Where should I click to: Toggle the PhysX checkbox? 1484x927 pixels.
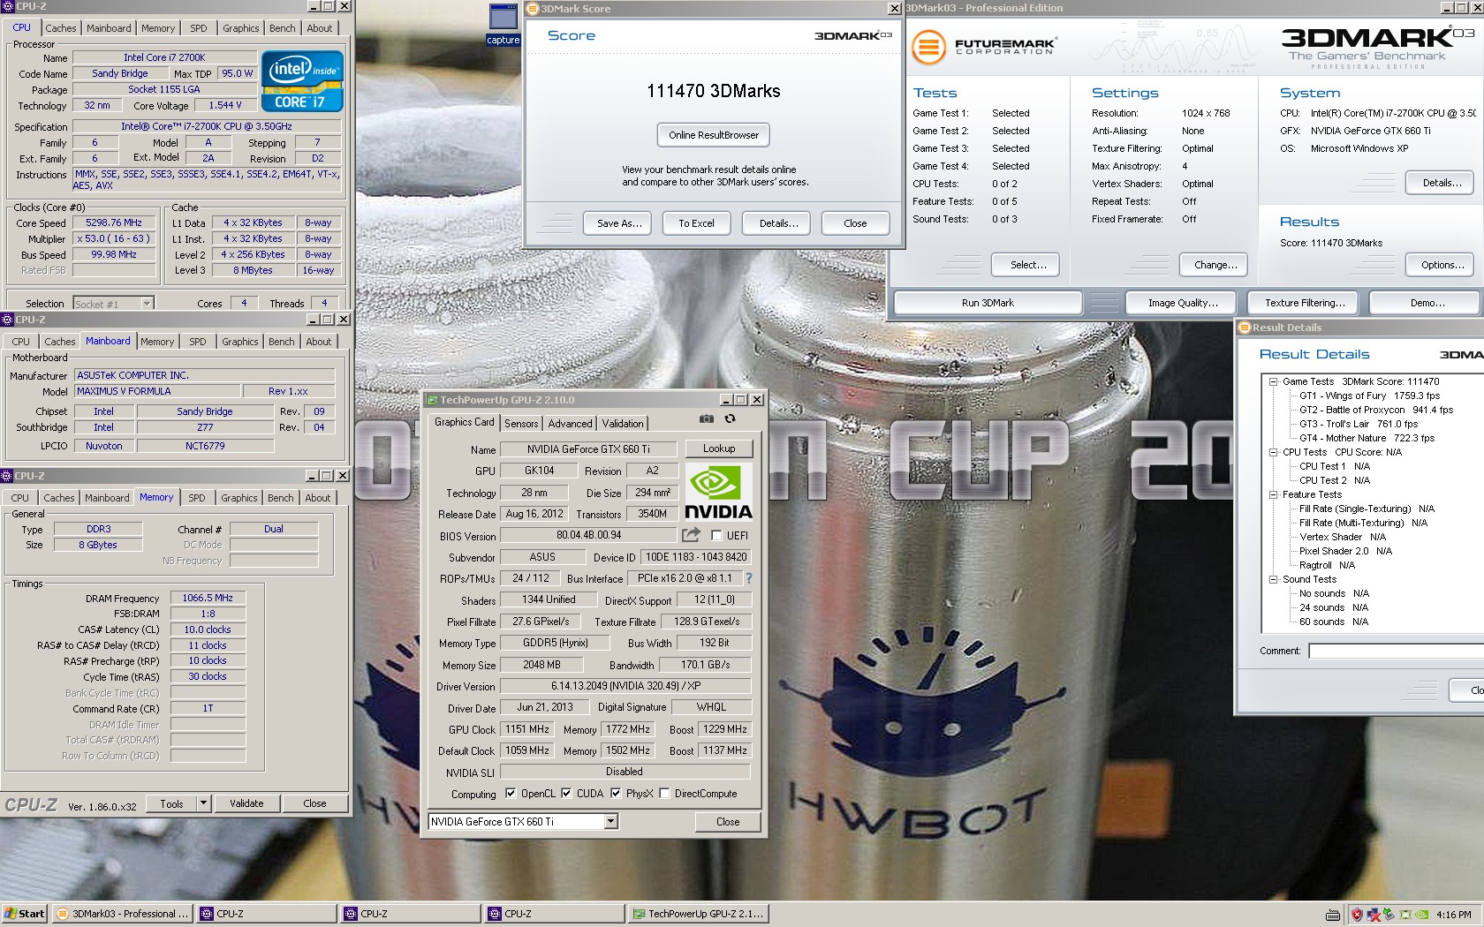click(616, 793)
